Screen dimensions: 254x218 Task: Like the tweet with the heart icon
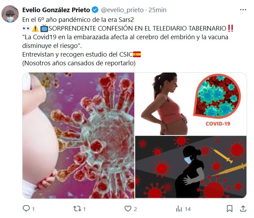(128, 209)
